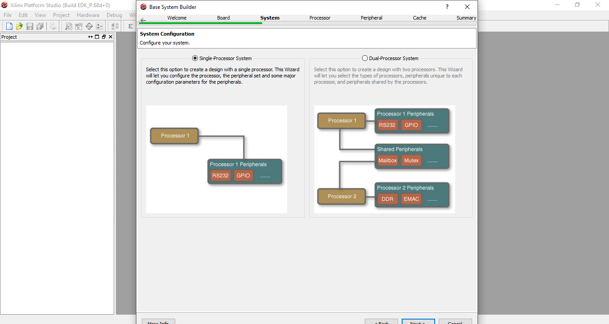Click the toolbar icon with the small X badge

click(79, 26)
